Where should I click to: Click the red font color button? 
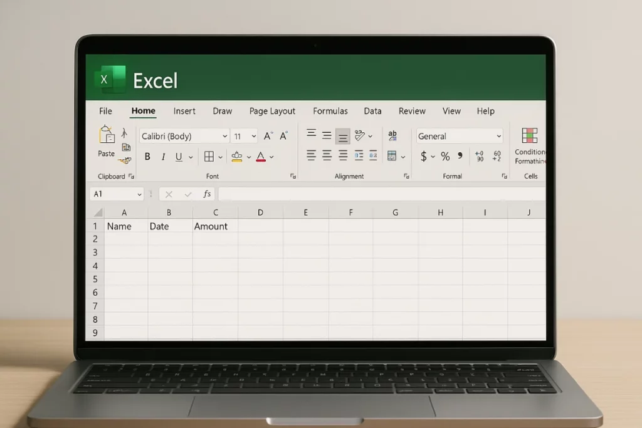pos(261,157)
